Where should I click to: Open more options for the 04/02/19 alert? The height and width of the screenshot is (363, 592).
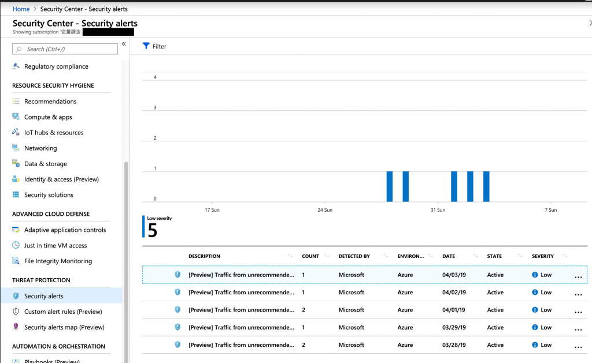pos(578,294)
